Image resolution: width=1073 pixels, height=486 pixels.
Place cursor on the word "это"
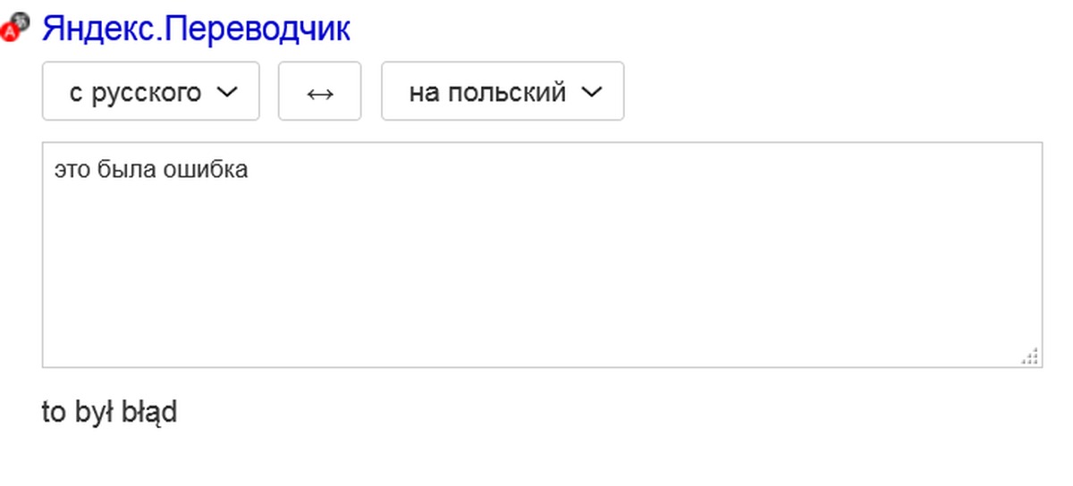coord(69,169)
